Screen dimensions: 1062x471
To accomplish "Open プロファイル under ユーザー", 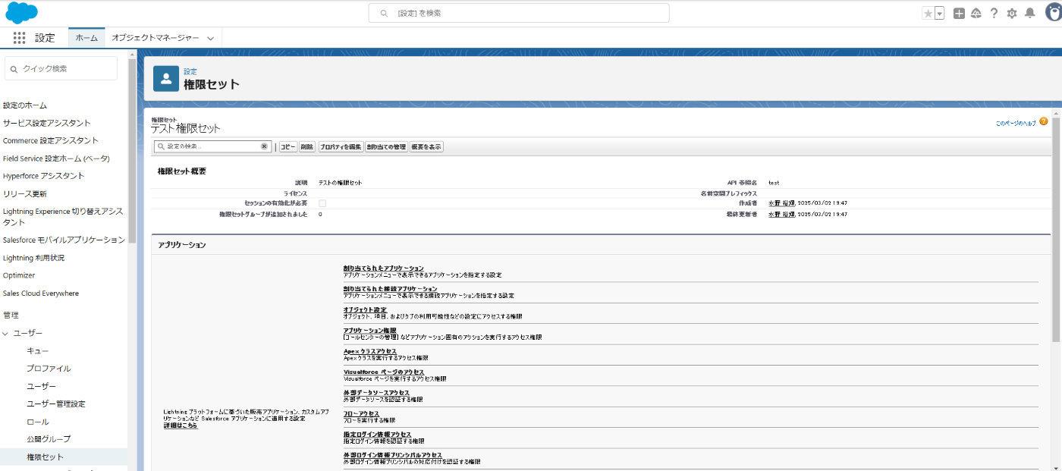I will click(x=49, y=369).
